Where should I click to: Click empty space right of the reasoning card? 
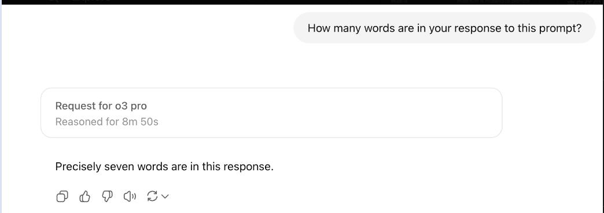[551, 113]
